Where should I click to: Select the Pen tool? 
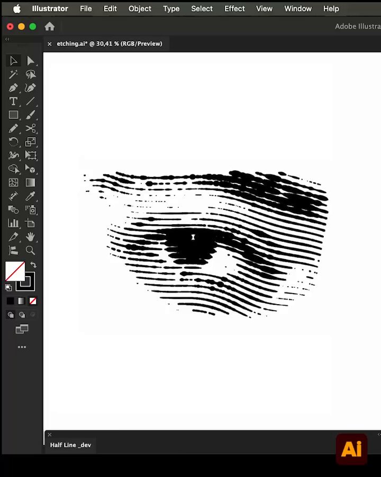point(13,88)
